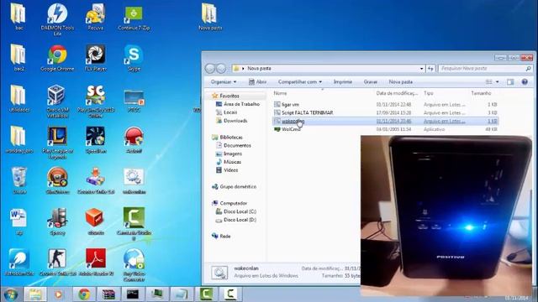Select the Recycle Bin on the desktop
538x302 pixels.
(x=19, y=180)
